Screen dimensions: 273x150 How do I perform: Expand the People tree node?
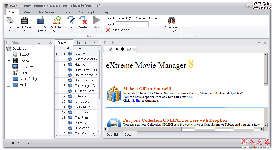pos(9,73)
